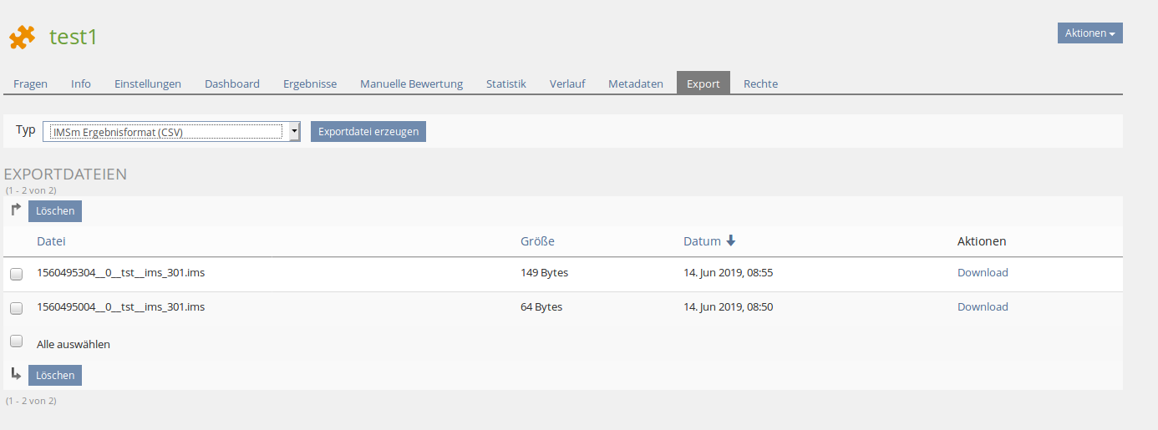This screenshot has width=1158, height=430.
Task: Open the Aktionen dropdown menu
Action: (x=1089, y=33)
